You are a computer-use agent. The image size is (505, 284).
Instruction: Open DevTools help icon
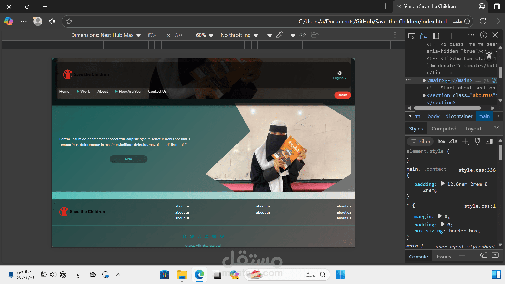(x=483, y=35)
